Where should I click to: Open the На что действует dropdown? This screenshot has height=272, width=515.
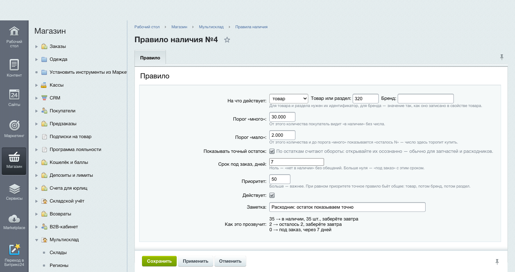click(289, 98)
